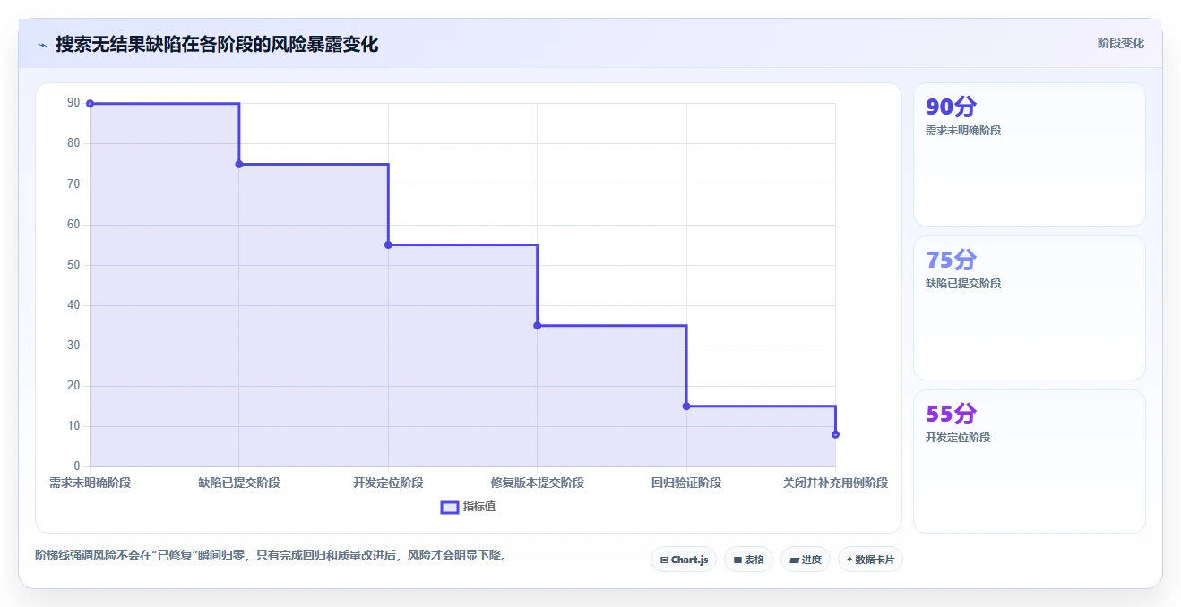Click the axis label 缺陷已提交阶段

(x=239, y=483)
